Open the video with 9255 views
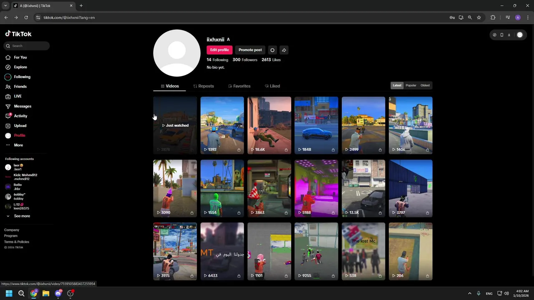Viewport: 534px width, 300px height. 316,251
